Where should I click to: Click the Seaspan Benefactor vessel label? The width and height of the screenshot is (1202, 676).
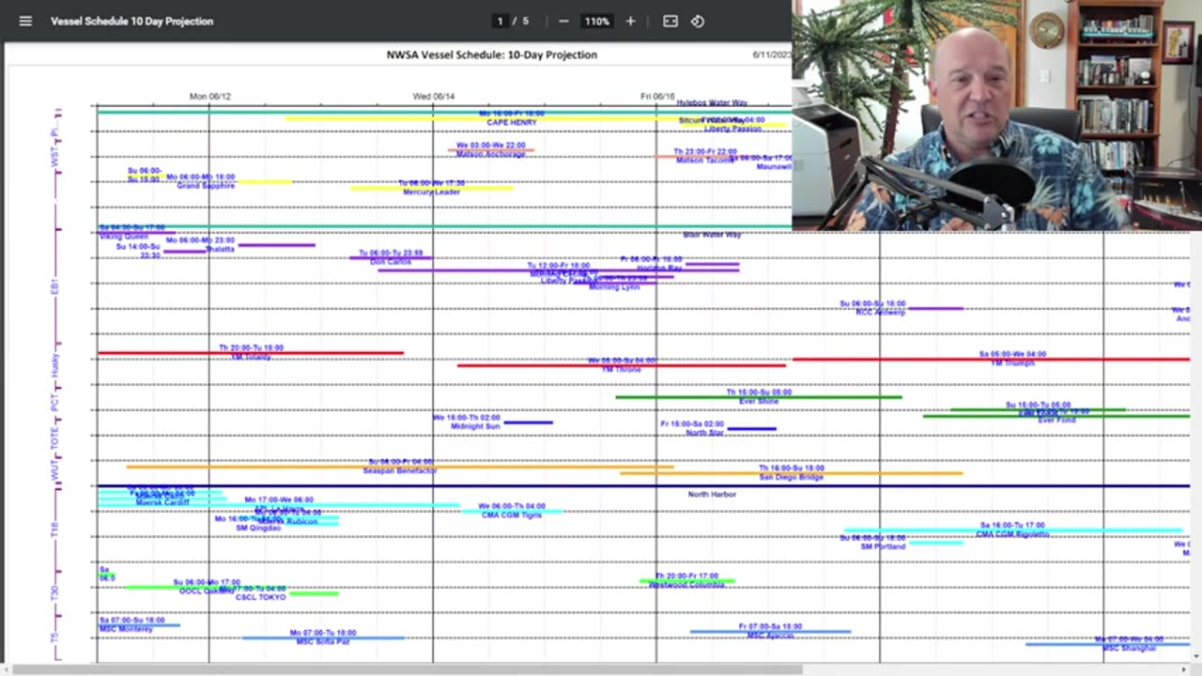pos(400,470)
